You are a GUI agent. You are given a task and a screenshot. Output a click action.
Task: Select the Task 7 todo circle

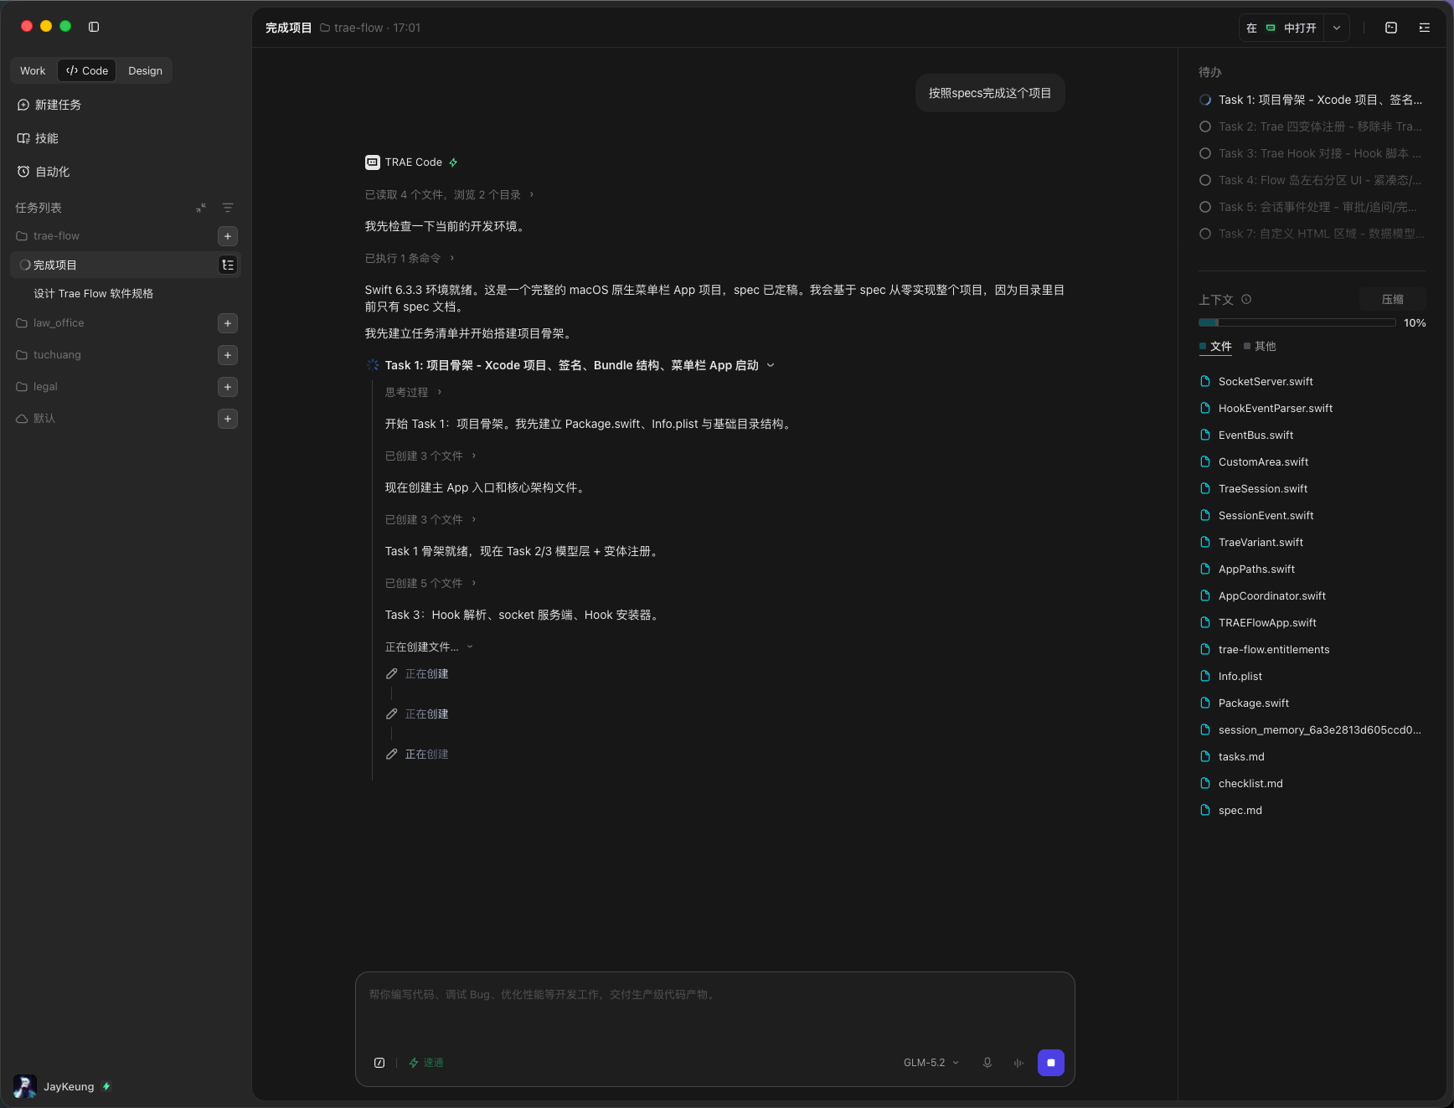tap(1205, 234)
